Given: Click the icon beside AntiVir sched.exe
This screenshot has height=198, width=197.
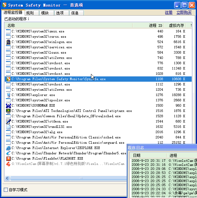Looking at the screenshot, I should click(8, 138).
